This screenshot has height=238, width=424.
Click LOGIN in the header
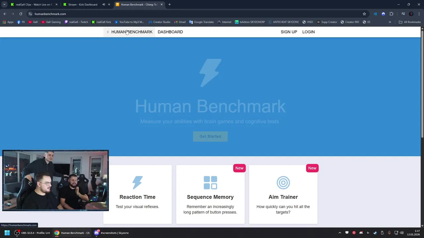308,32
